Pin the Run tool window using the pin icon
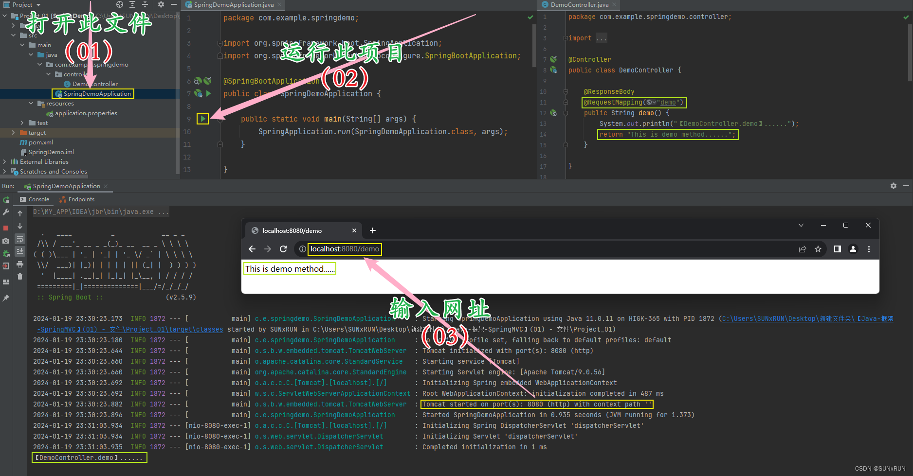Screen dimensions: 913x476 (x=6, y=298)
